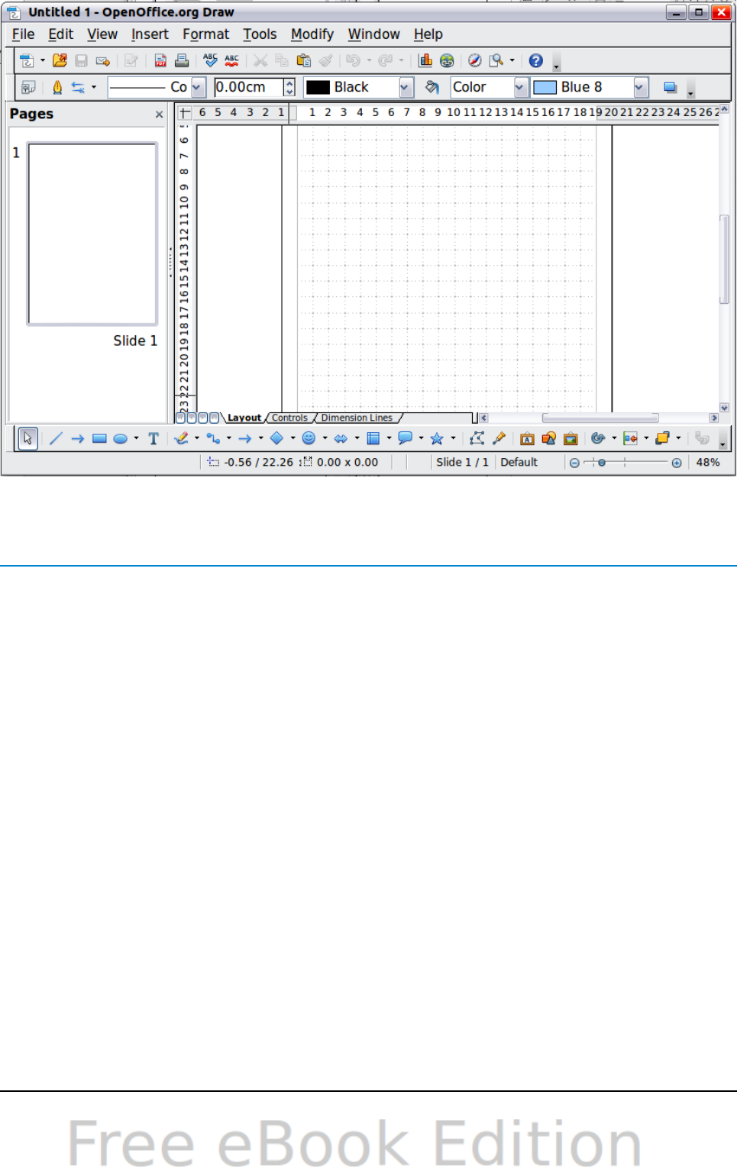Select the Connector tool
The height and width of the screenshot is (1169, 737).
(x=213, y=438)
